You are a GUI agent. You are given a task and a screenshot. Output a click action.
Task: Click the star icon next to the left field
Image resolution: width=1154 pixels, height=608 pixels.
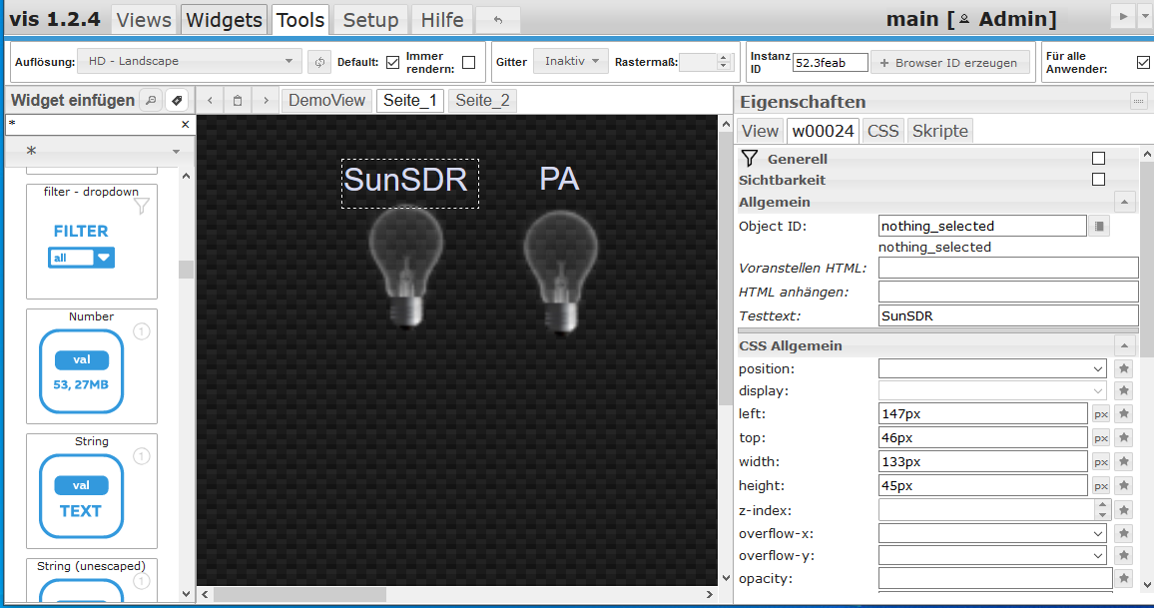(x=1124, y=414)
